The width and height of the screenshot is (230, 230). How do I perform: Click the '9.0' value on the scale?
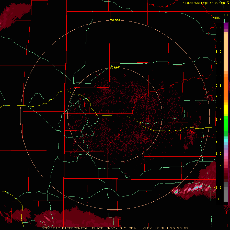click(x=218, y=40)
